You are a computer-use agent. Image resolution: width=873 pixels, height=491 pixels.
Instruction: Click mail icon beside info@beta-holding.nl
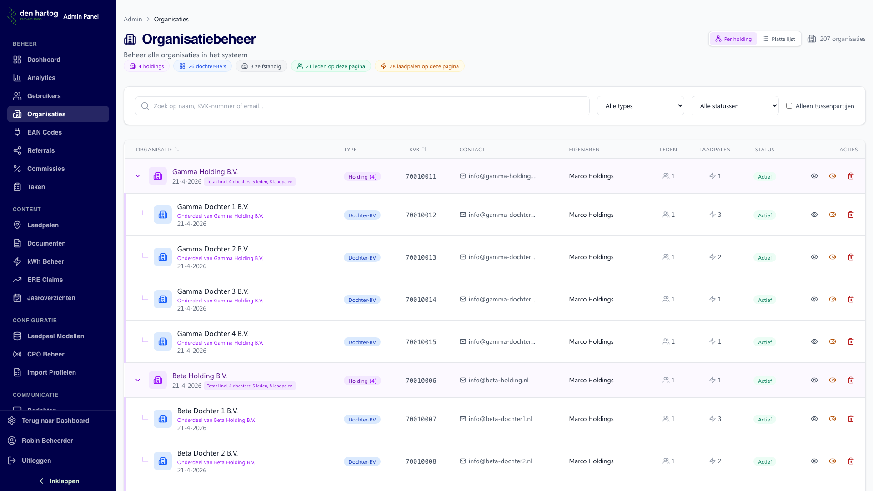point(462,380)
